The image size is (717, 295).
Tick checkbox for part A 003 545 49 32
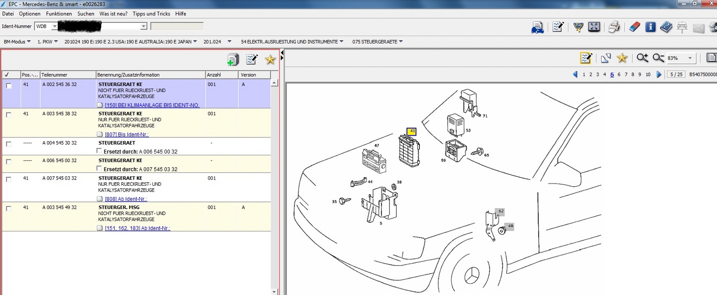9,209
